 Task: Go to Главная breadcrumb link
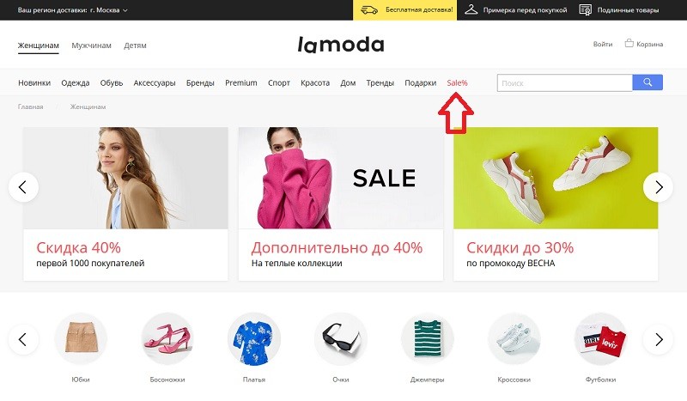coord(30,106)
